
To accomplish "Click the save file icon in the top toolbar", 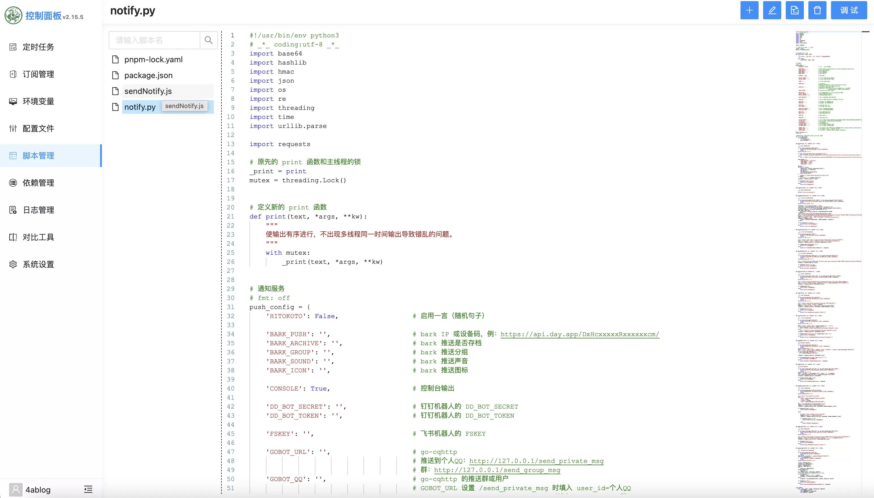I will click(x=794, y=10).
